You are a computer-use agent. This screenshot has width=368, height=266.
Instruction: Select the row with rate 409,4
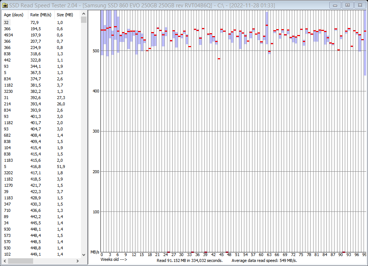pyautogui.click(x=41, y=141)
